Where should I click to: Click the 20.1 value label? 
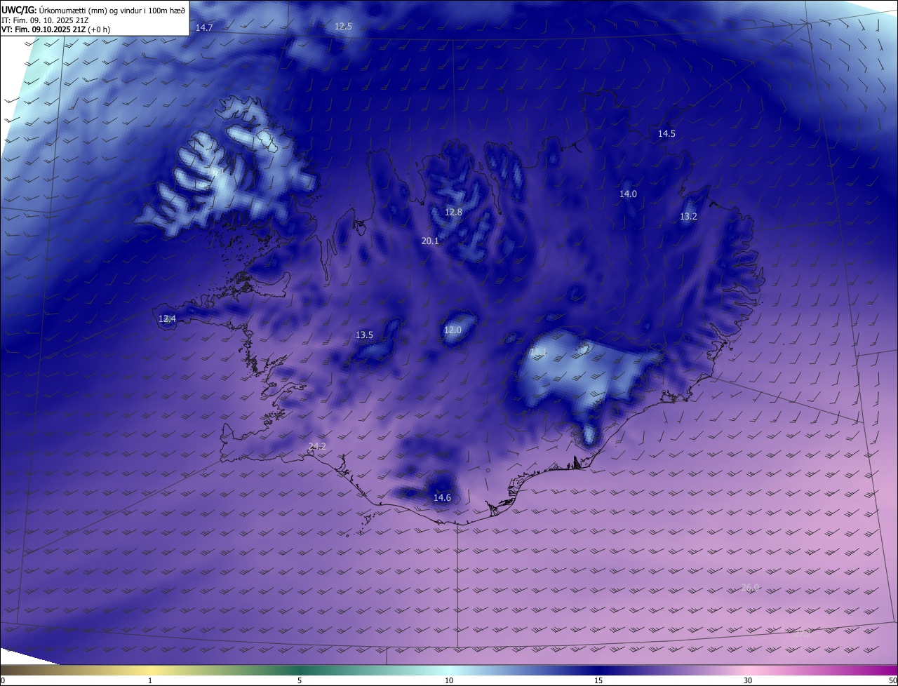[x=430, y=241]
